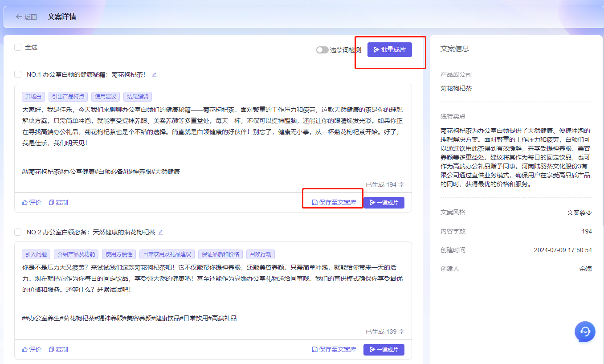Screen dimensions: 604x364
Task: Click the 保证品质和价格 tag
Action: 220,254
